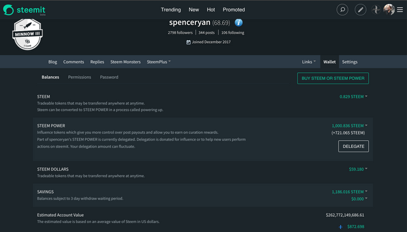The height and width of the screenshot is (232, 407).
Task: Open the search icon
Action: [342, 10]
